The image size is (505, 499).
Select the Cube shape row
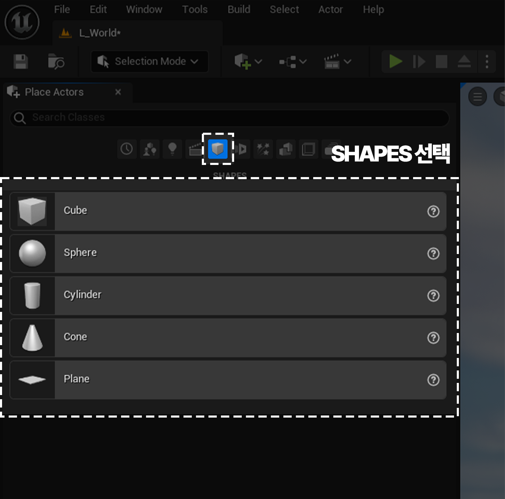[x=228, y=211]
